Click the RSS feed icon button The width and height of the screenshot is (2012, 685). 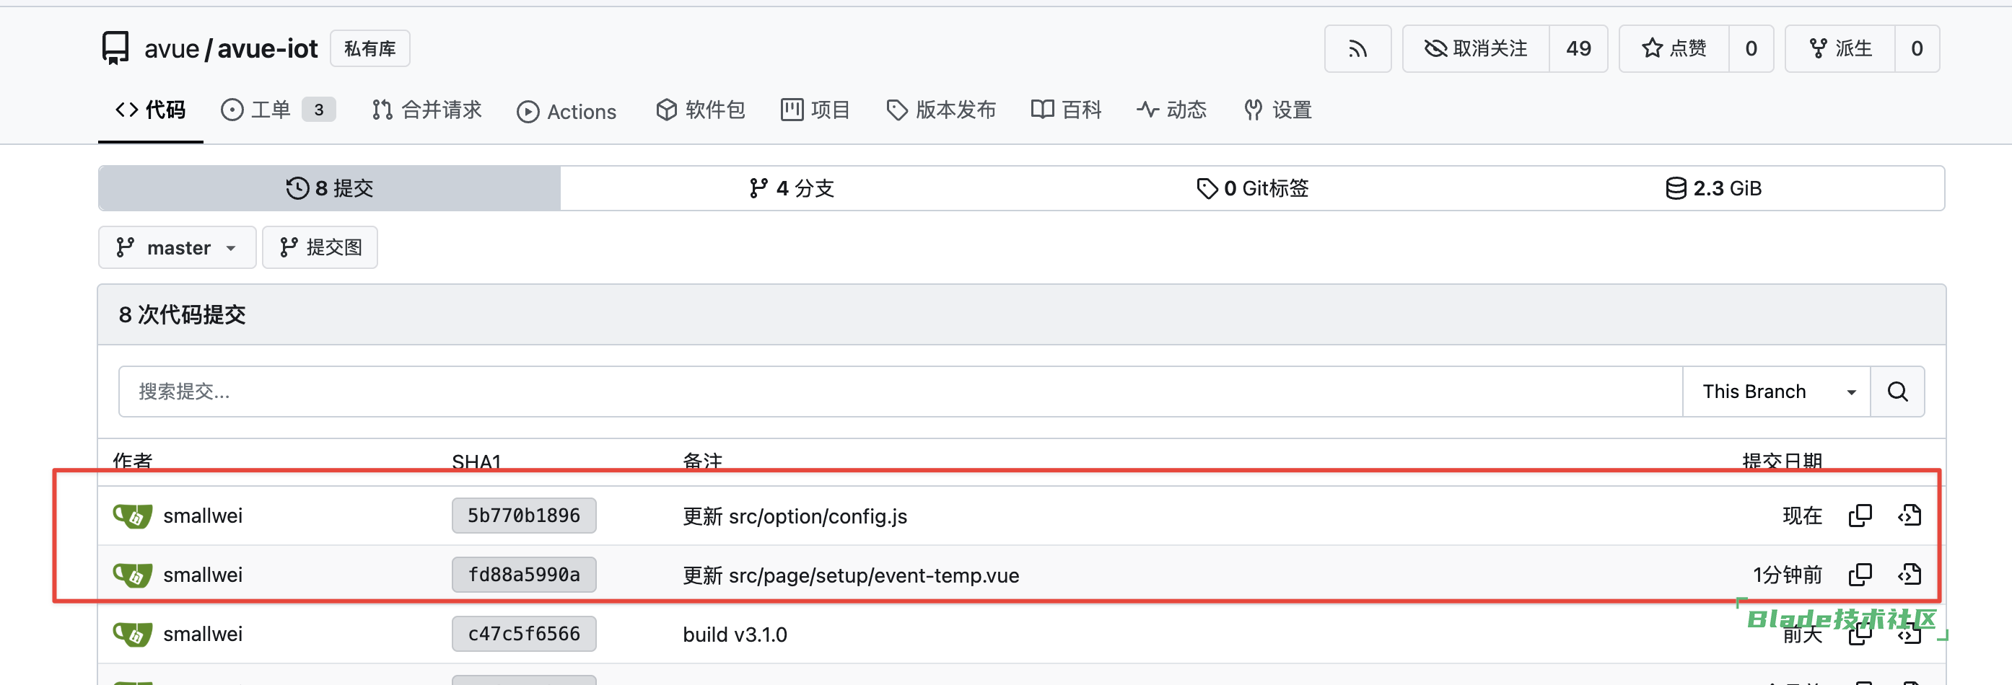tap(1357, 49)
